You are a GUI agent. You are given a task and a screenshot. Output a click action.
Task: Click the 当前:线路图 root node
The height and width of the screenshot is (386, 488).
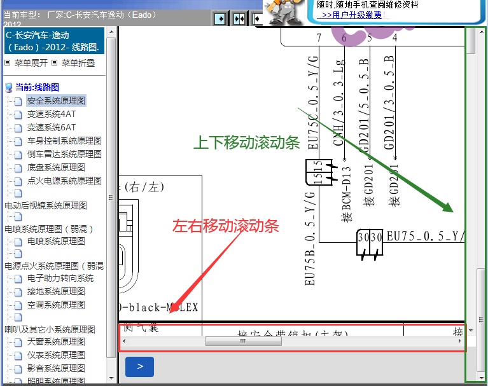37,87
